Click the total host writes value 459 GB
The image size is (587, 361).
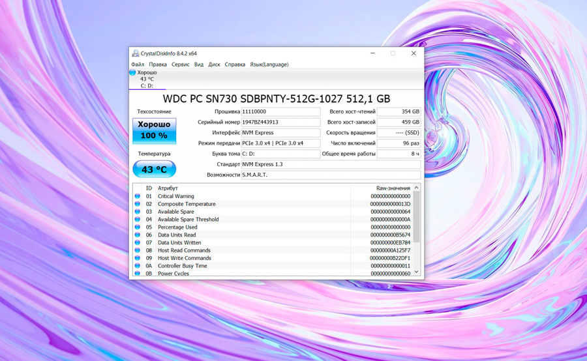(x=399, y=122)
